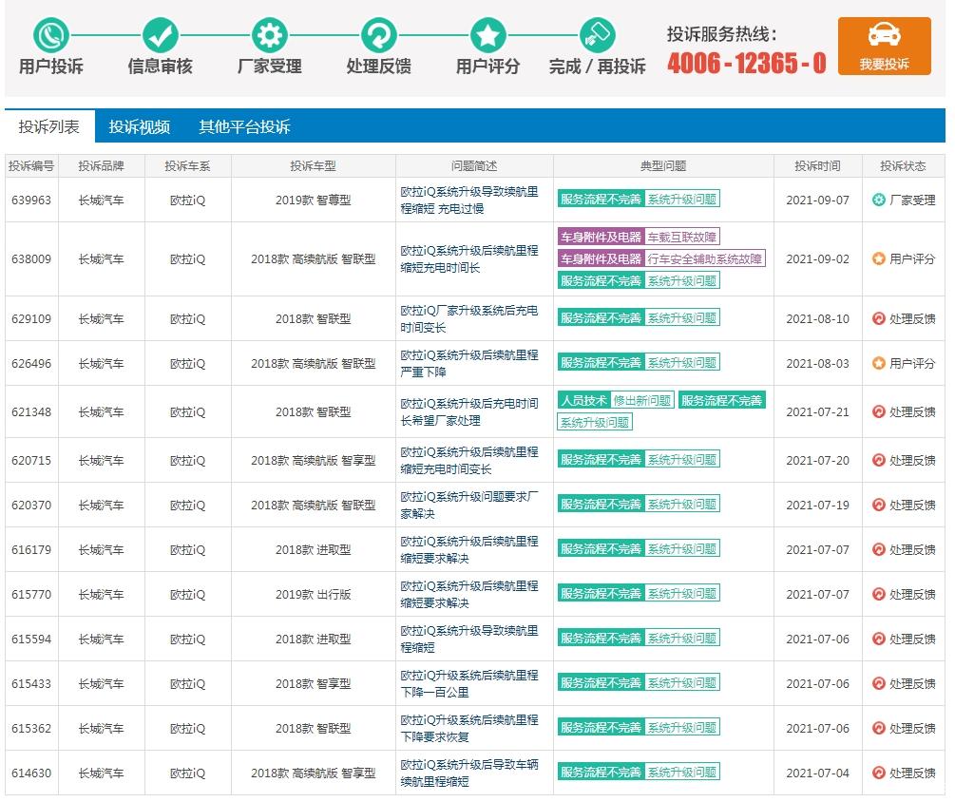The image size is (955, 802).
Task: Open complaint 欧拉iQ系统升级问题要求厂家解决
Action: (x=469, y=505)
